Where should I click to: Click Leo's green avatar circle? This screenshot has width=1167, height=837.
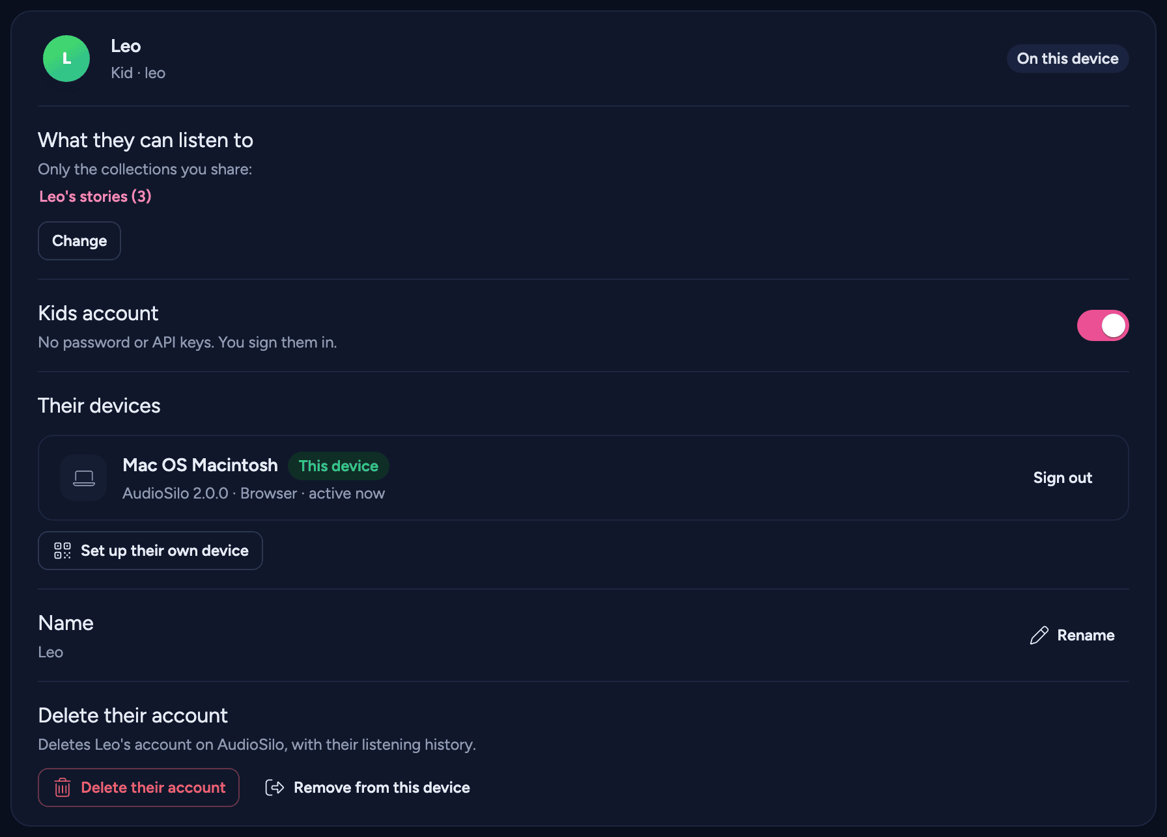pyautogui.click(x=66, y=59)
